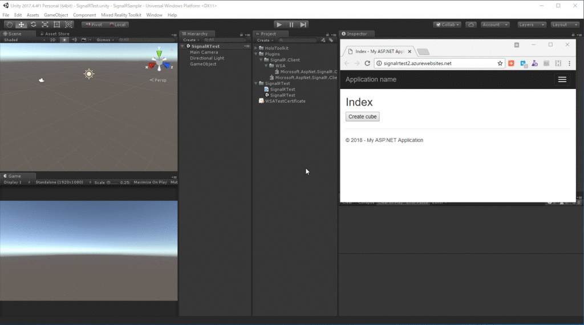Open the Account dropdown
The image size is (584, 325).
click(x=494, y=25)
